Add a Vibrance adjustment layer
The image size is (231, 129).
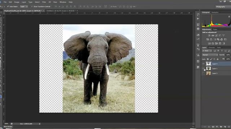(x=223, y=35)
